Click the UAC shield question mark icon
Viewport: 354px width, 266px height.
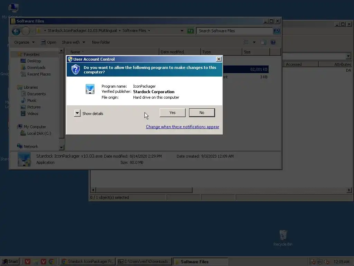click(76, 69)
